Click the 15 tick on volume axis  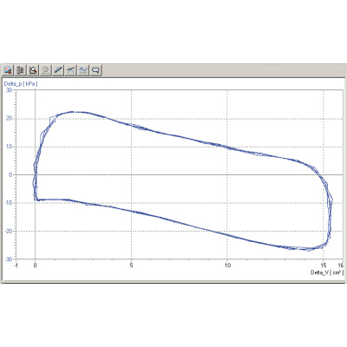[x=324, y=265]
